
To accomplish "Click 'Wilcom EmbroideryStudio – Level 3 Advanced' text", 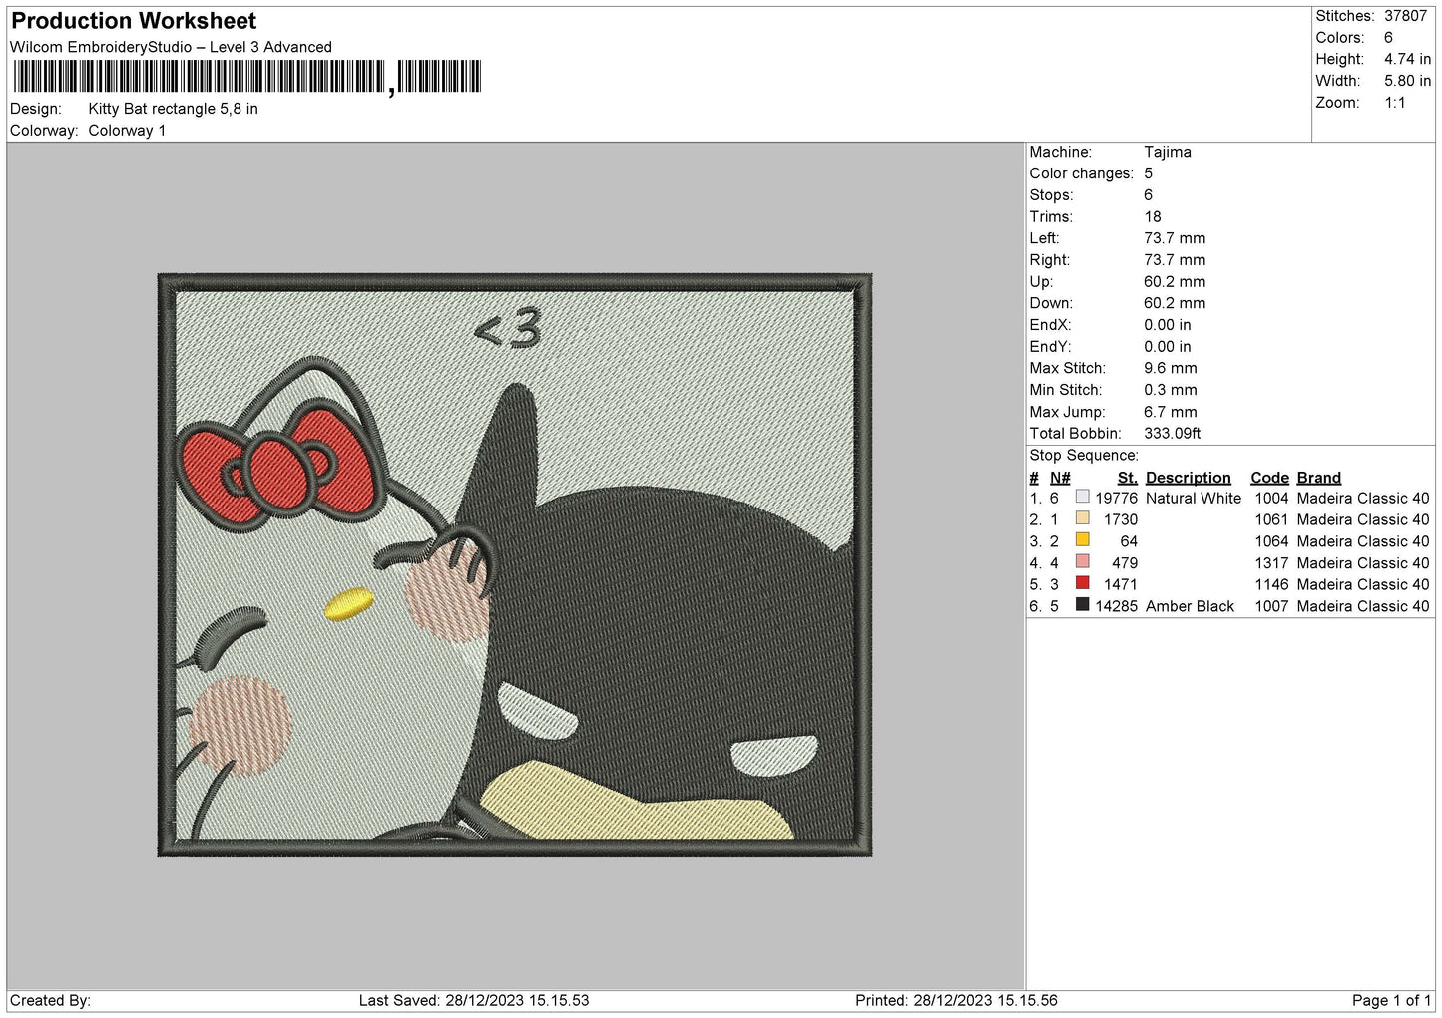I will [x=171, y=47].
